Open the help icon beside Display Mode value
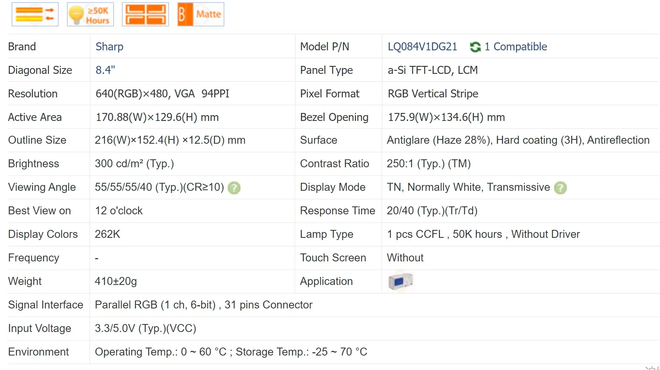 (560, 188)
